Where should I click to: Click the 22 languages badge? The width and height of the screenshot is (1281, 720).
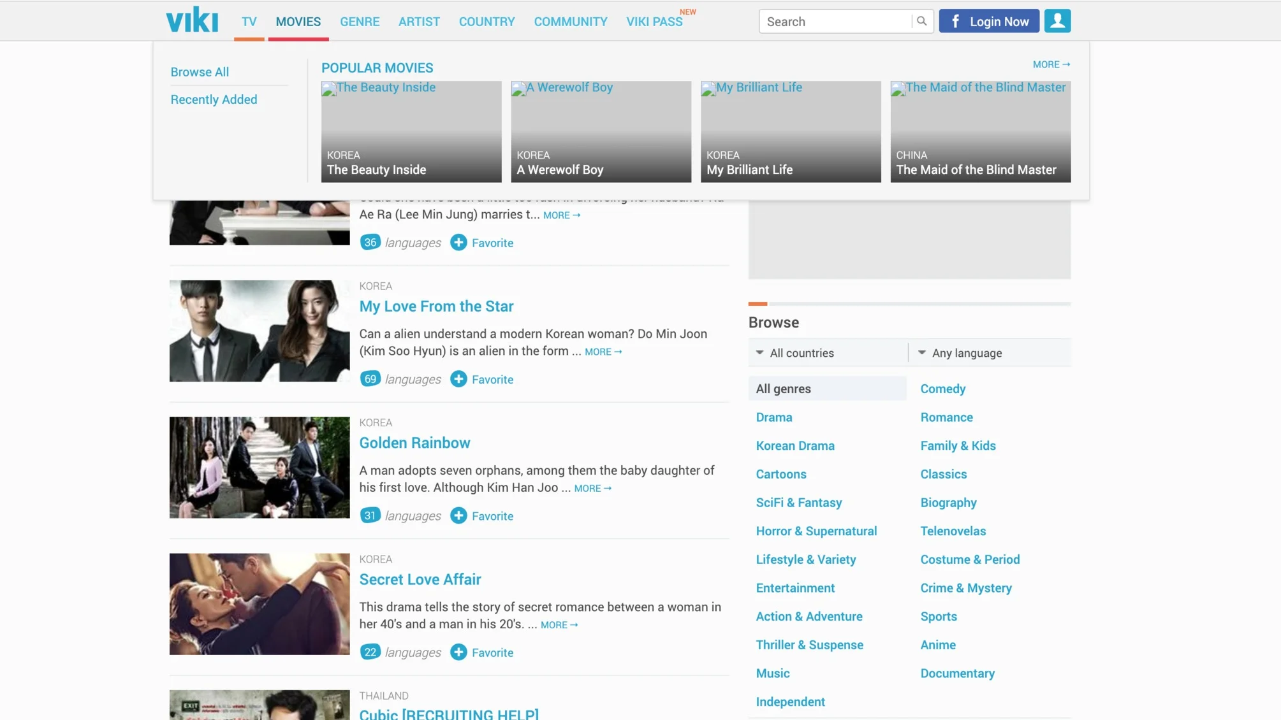pos(370,652)
